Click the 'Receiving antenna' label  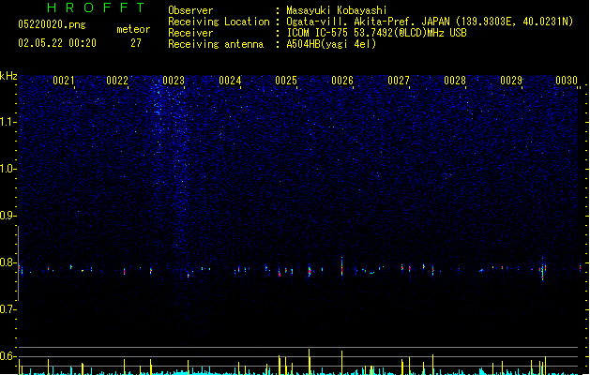216,44
